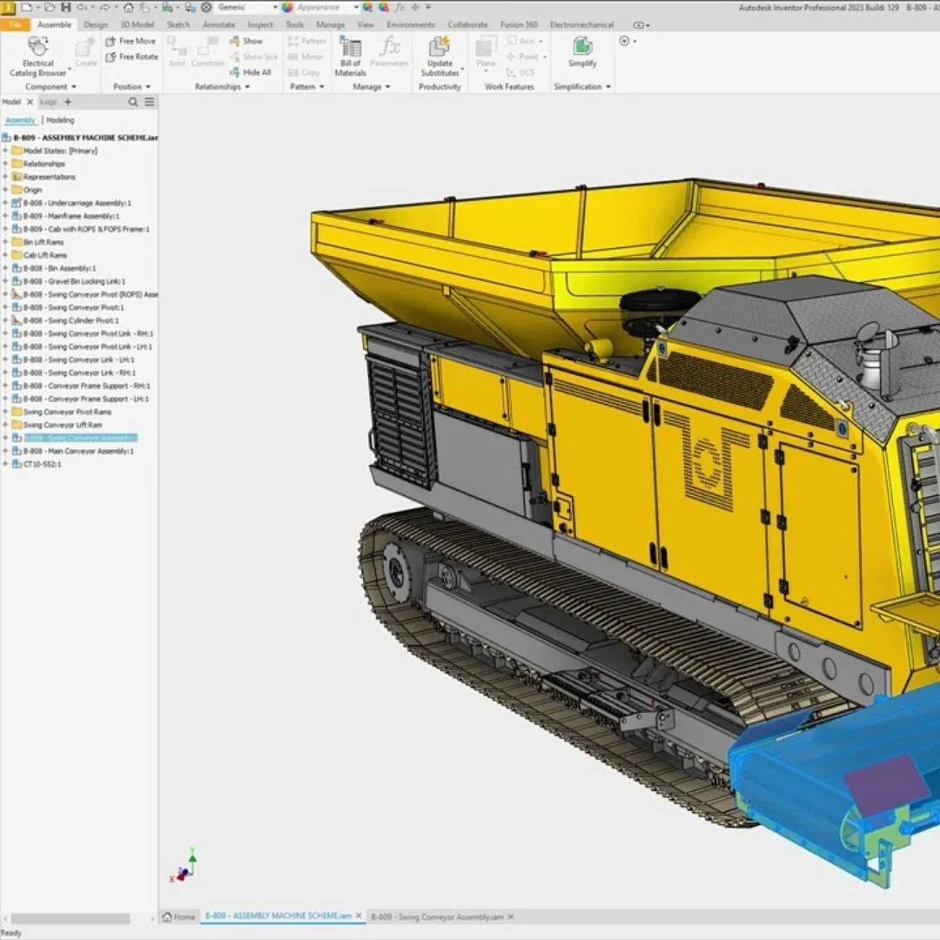Switch to the 3D Model ribbon tab
This screenshot has height=940, width=940.
[138, 24]
